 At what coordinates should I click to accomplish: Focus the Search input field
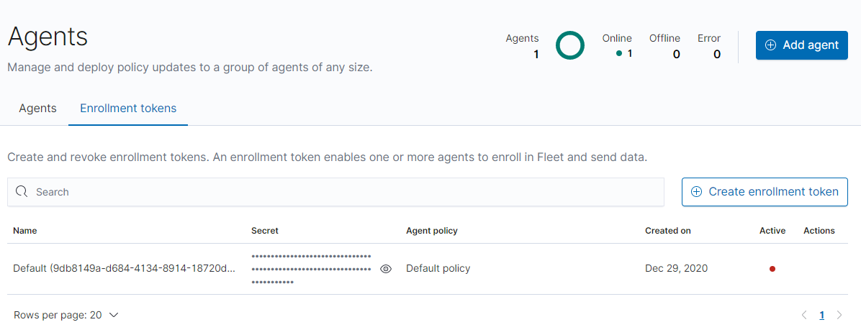pyautogui.click(x=346, y=192)
